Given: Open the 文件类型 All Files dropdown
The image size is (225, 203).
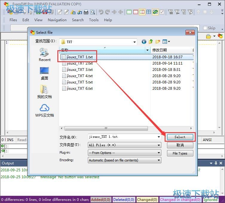Looking at the screenshot, I should 159,145.
